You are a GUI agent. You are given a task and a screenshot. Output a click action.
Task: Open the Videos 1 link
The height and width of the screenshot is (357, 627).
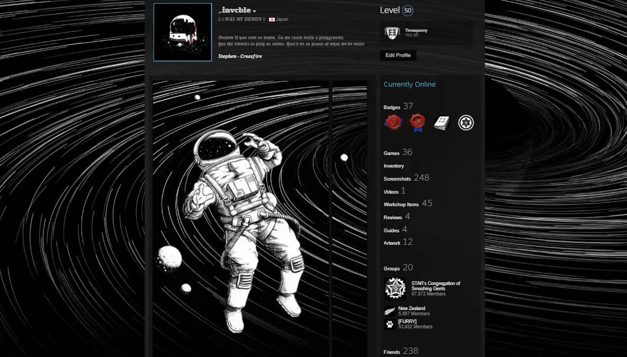pyautogui.click(x=395, y=191)
